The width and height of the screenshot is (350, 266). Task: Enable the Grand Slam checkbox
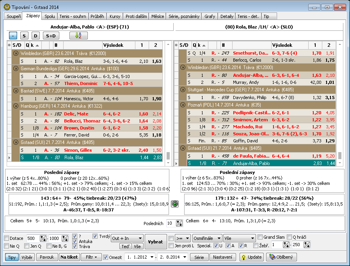[x=260, y=237]
